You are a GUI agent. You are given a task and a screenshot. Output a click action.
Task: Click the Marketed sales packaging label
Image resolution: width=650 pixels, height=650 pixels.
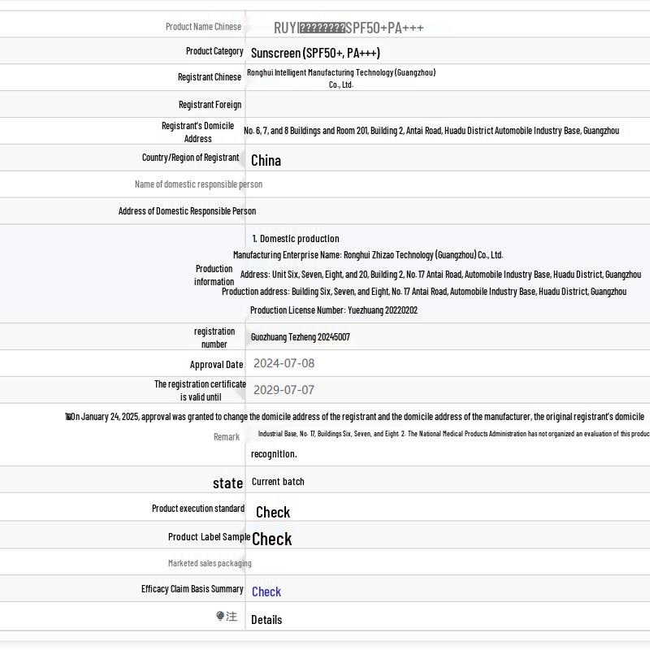pyautogui.click(x=210, y=563)
